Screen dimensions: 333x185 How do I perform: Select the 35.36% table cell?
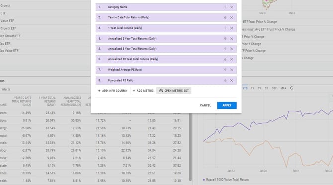point(50,143)
